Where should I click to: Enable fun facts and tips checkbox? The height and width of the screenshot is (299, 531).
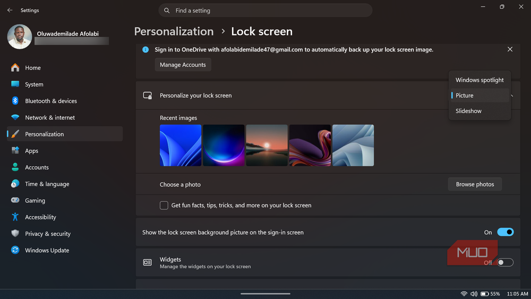(164, 206)
